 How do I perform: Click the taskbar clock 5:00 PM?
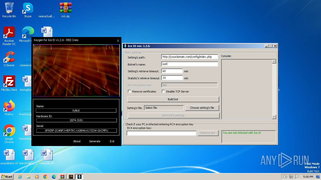(308, 177)
